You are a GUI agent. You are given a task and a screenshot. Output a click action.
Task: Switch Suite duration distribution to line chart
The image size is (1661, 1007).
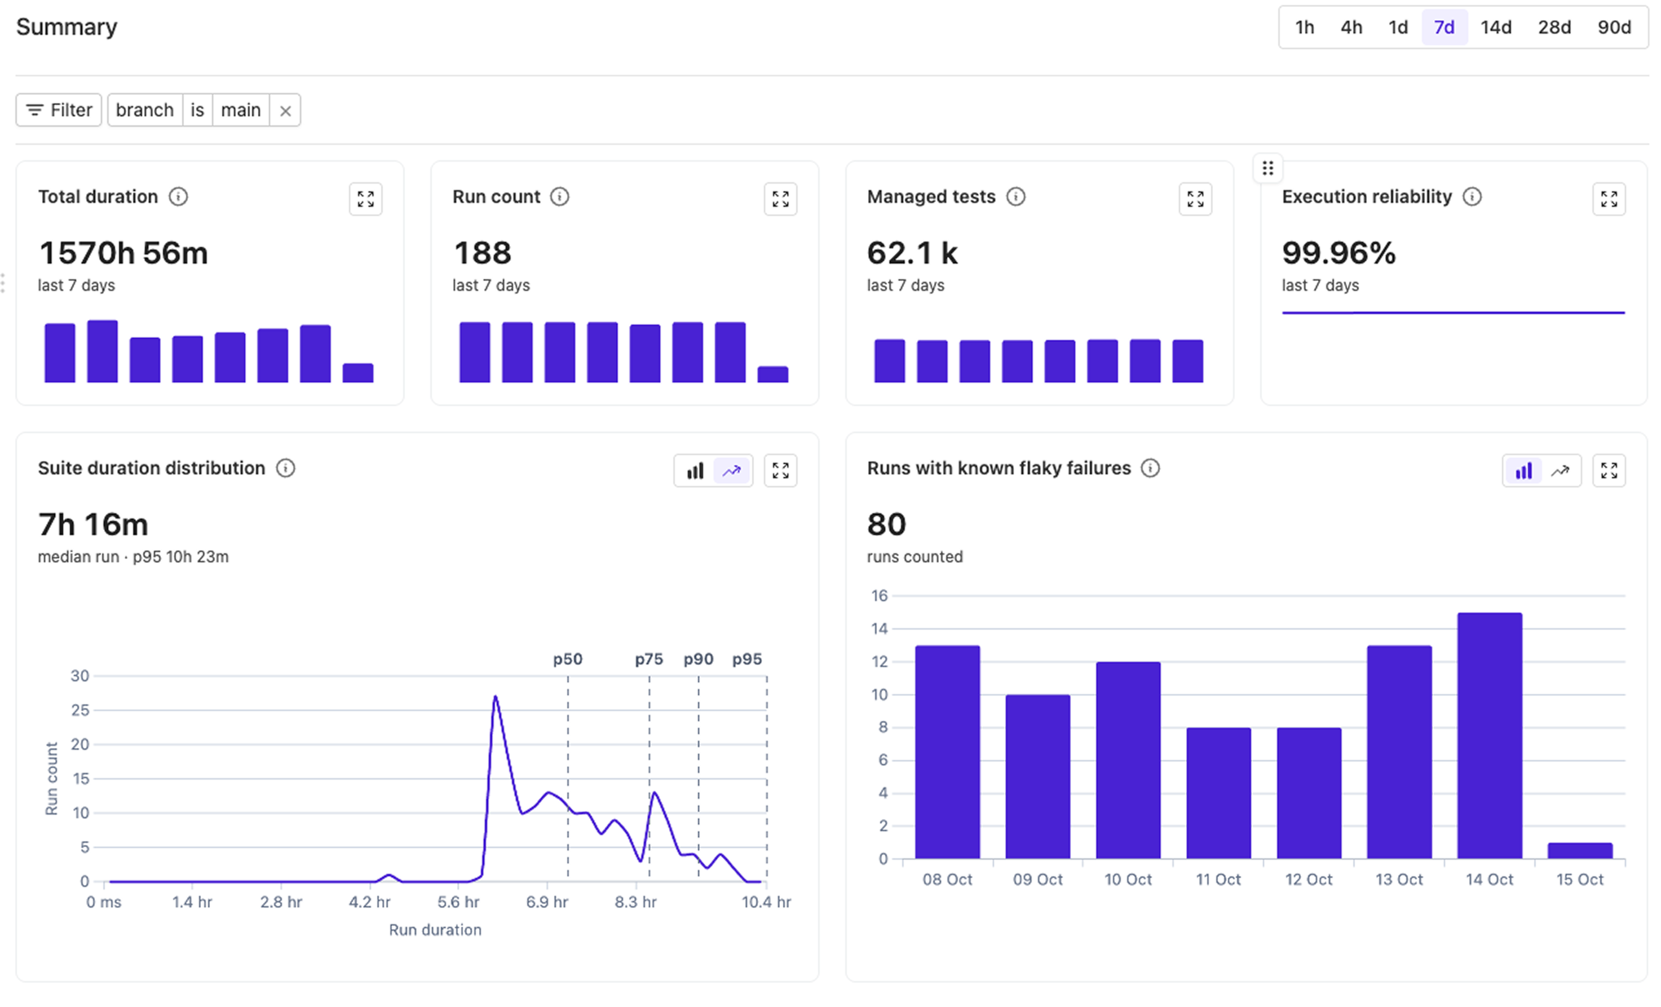(x=732, y=471)
